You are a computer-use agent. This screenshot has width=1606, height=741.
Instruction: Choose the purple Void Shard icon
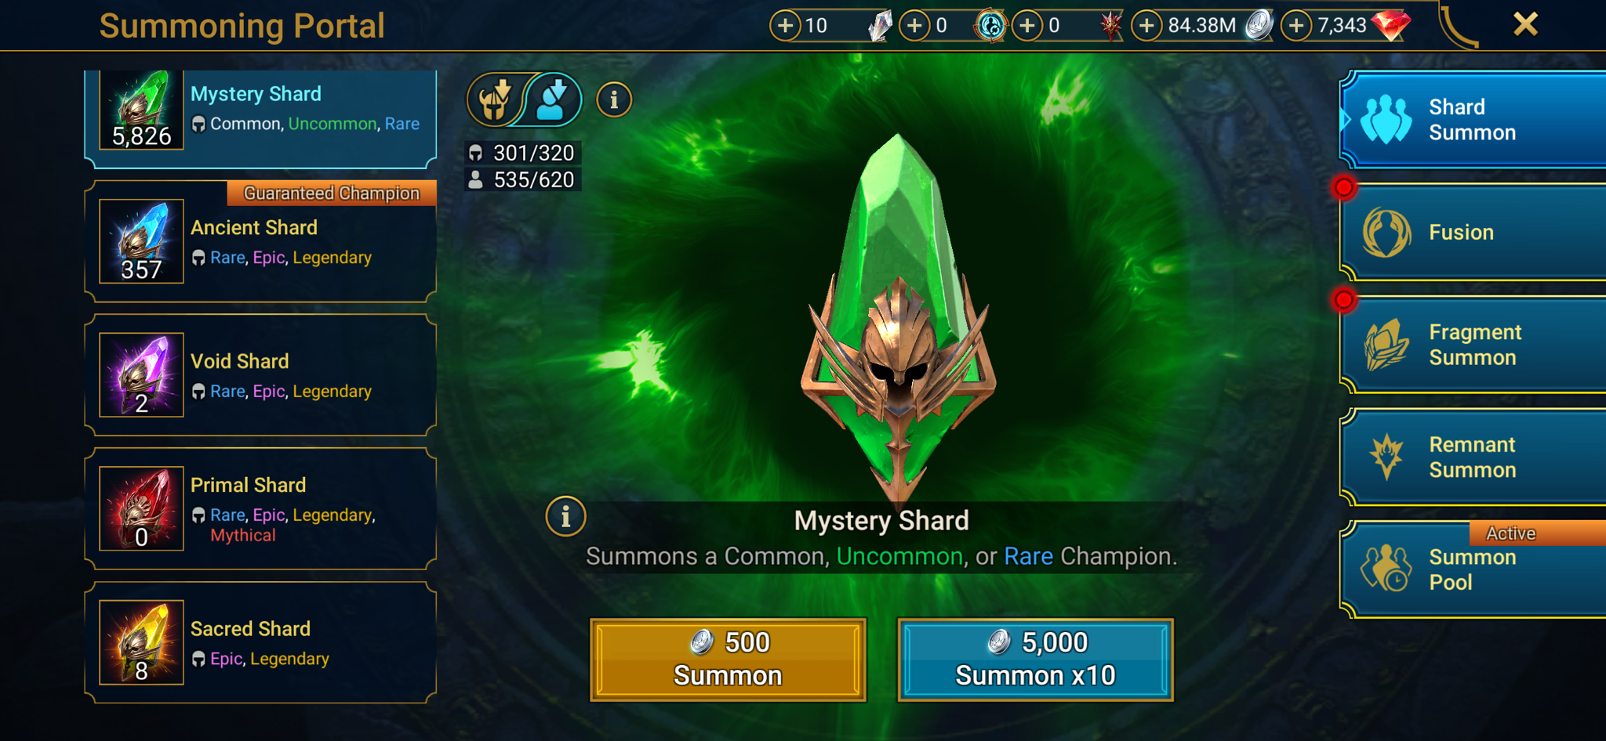pyautogui.click(x=141, y=374)
